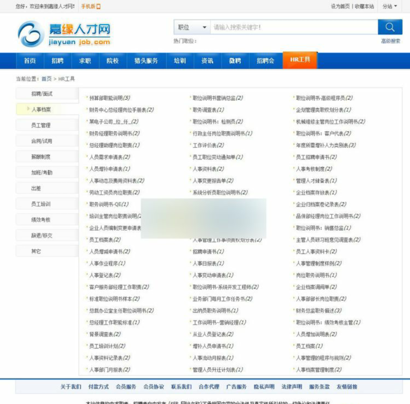Select the HR工具 navigation tab
The width and height of the screenshot is (410, 404).
pos(300,60)
